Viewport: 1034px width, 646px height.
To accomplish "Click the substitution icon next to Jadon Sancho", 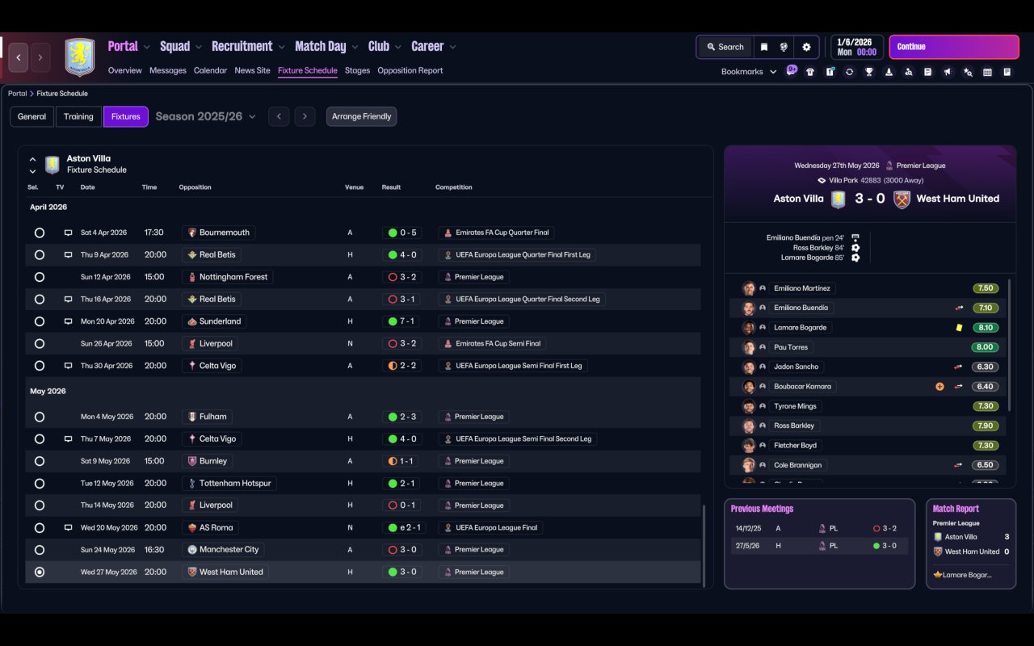I will point(959,367).
